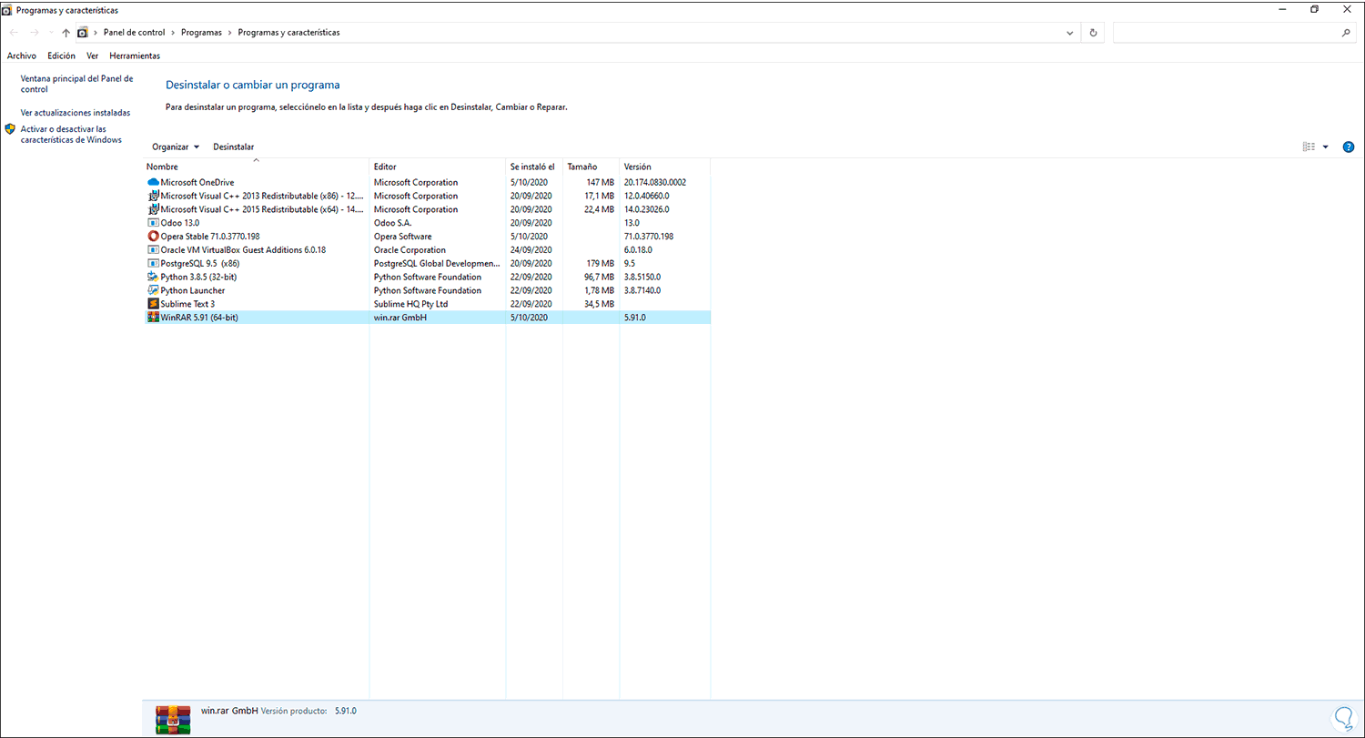Open the Herramientas menu
Viewport: 1365px width, 738px height.
(x=135, y=56)
